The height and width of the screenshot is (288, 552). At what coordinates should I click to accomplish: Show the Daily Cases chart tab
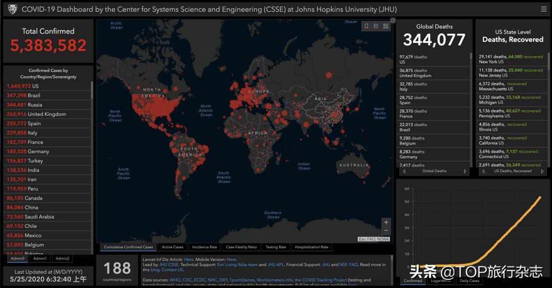[469, 281]
